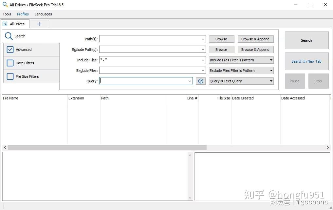
Task: Click the Stop button
Action: [318, 81]
